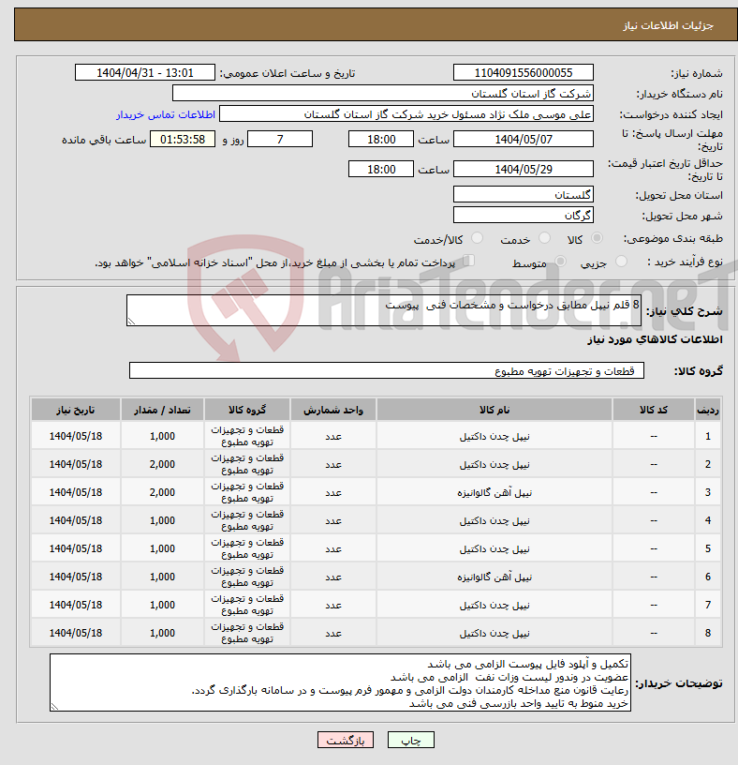Click the date 1404/05/18 in row 5
Image resolution: width=738 pixels, height=765 pixels.
click(x=76, y=548)
